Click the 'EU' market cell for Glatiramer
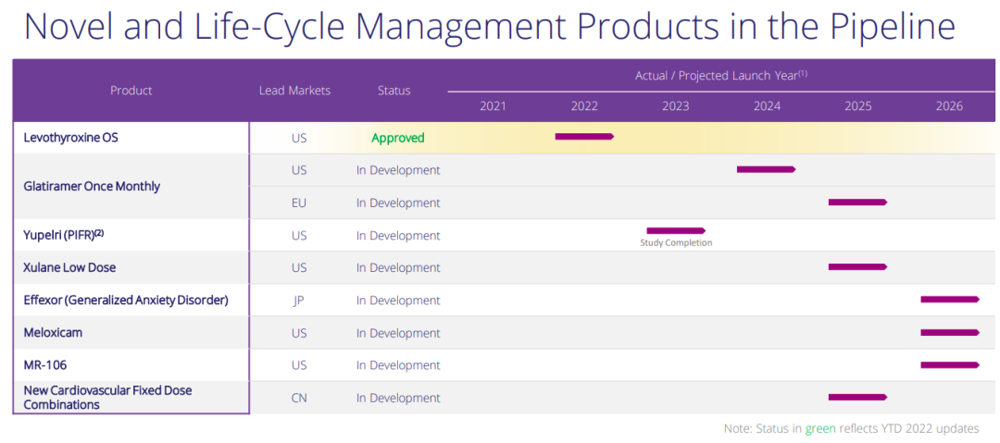 [x=299, y=203]
